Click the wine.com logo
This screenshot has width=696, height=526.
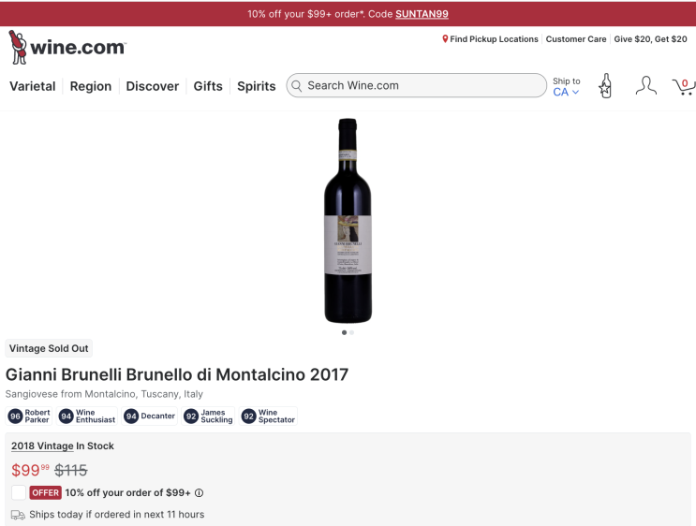pos(67,47)
